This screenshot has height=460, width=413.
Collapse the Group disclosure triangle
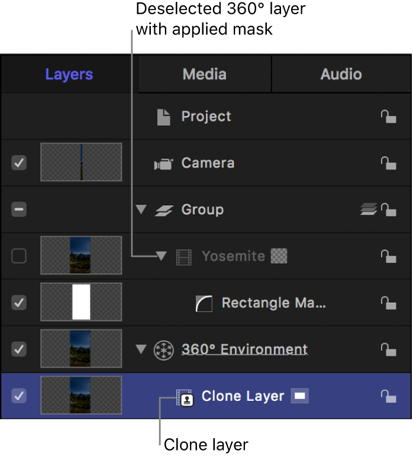(x=141, y=209)
